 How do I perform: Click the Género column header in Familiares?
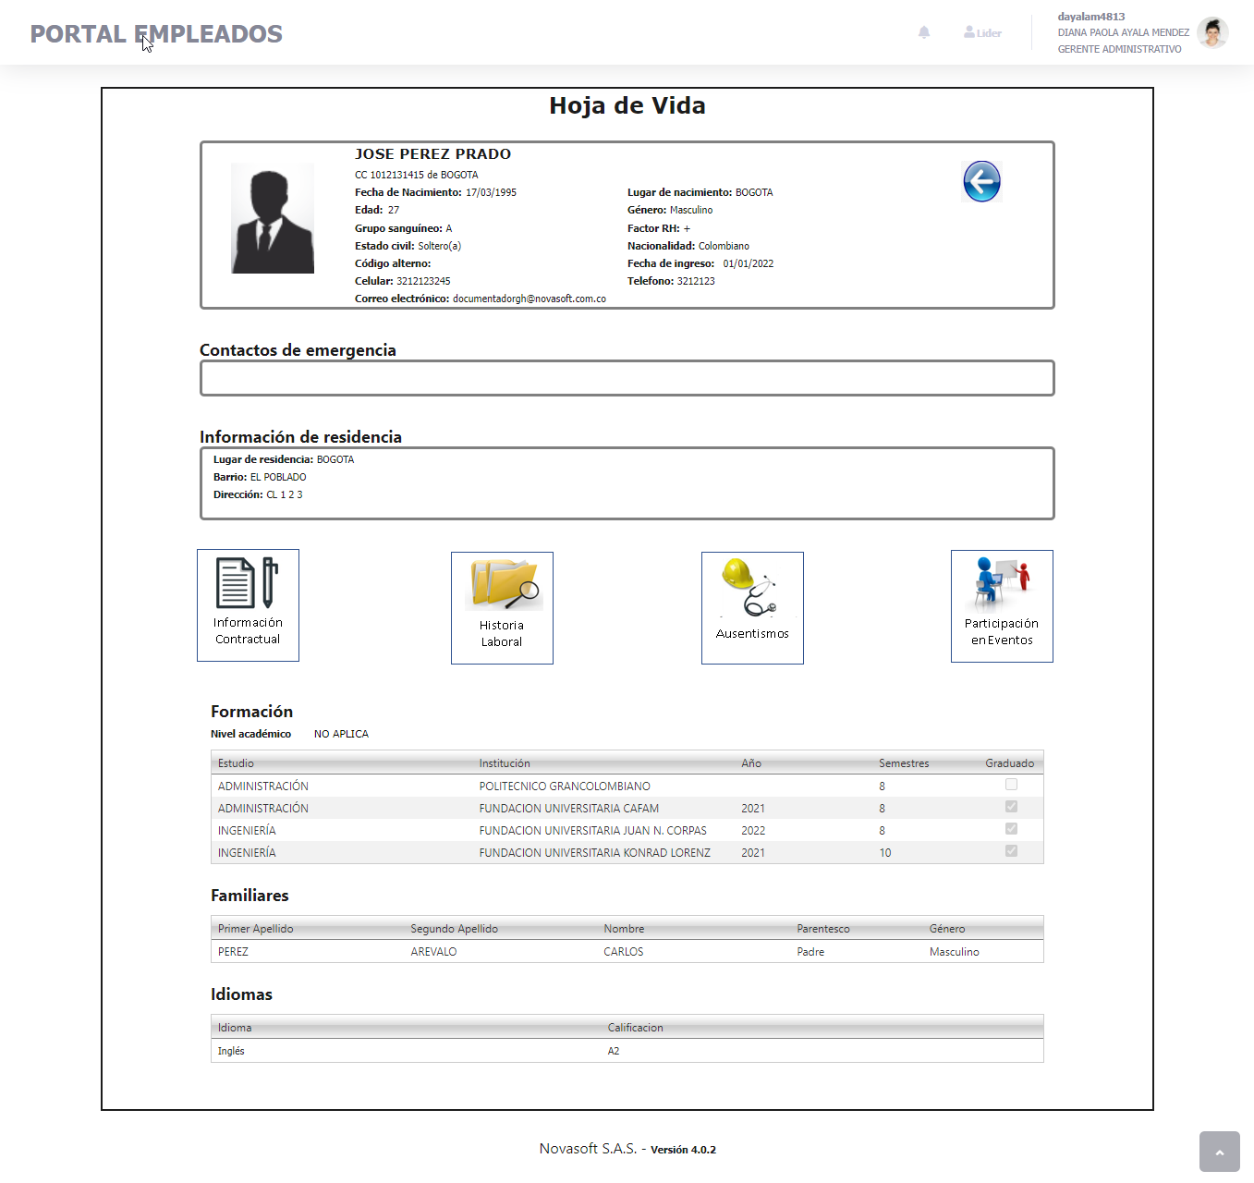coord(947,929)
